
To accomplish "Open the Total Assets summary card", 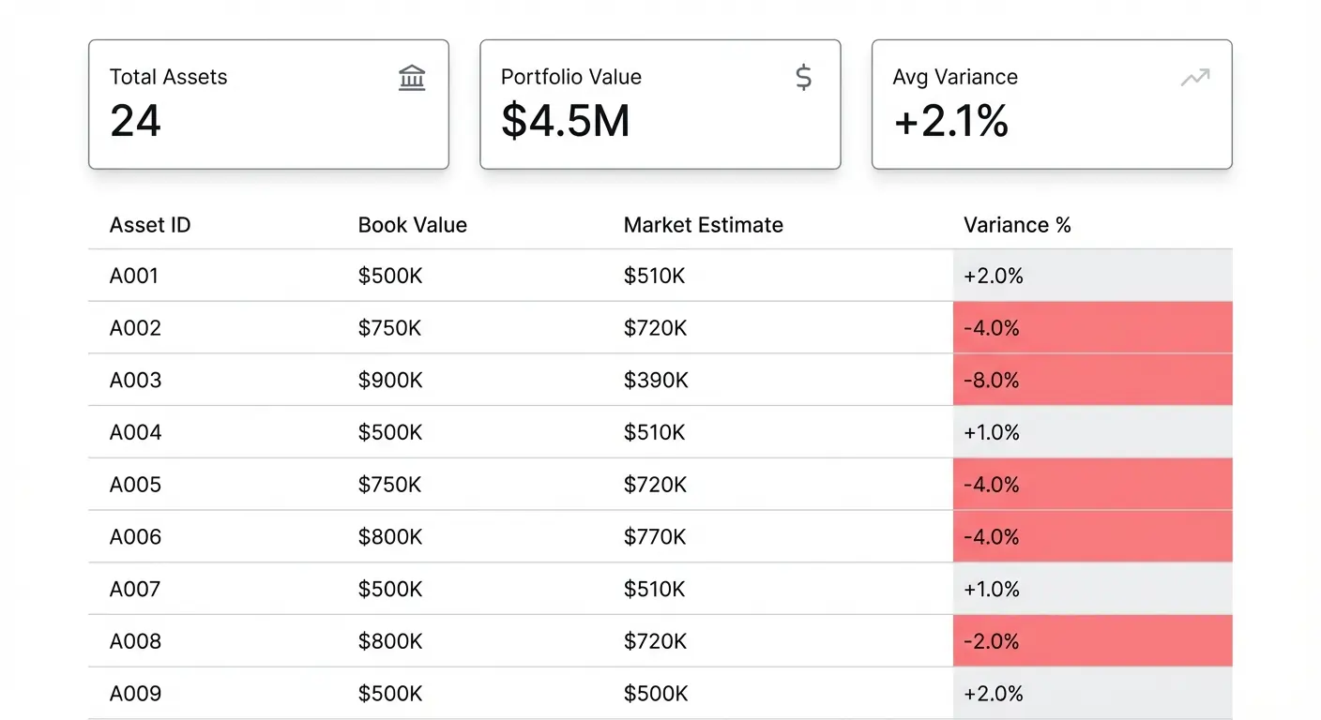I will pyautogui.click(x=268, y=104).
